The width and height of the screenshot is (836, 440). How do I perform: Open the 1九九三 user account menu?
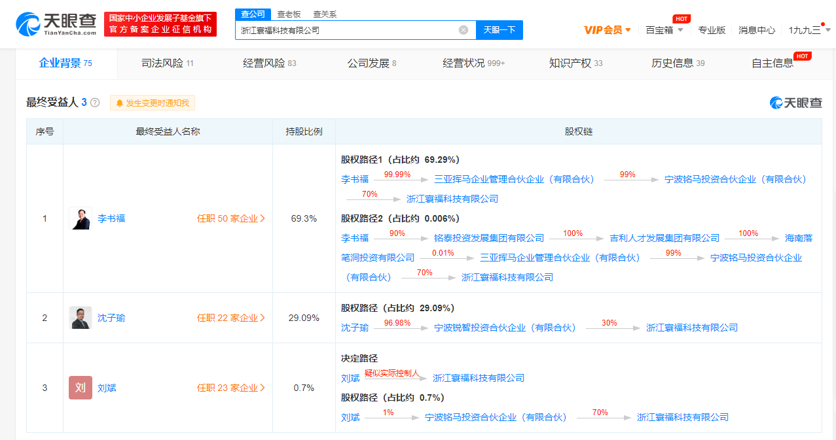(x=809, y=30)
